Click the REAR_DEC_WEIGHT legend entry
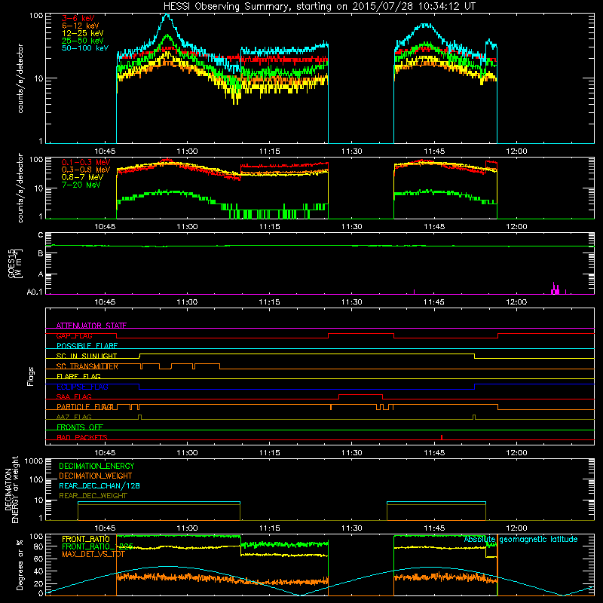The width and height of the screenshot is (603, 603). click(x=93, y=496)
